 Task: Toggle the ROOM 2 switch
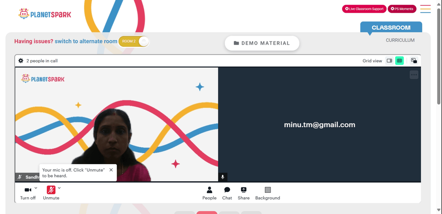(133, 41)
